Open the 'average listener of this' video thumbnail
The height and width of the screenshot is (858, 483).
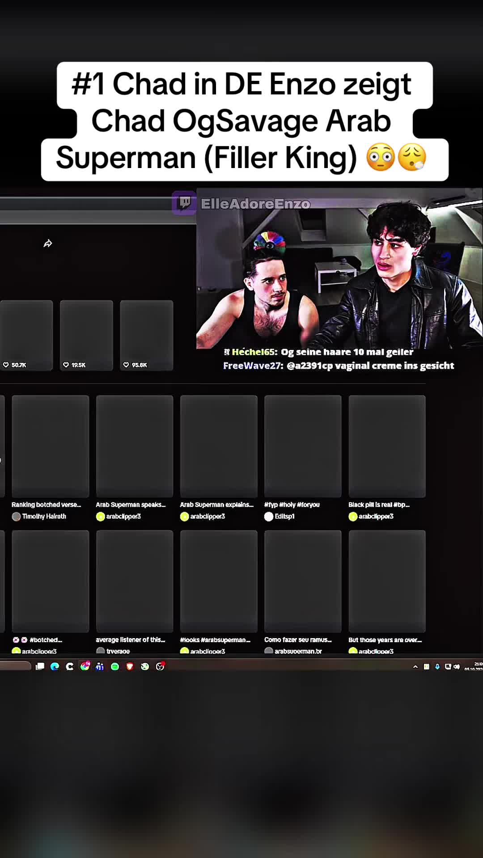tap(135, 581)
